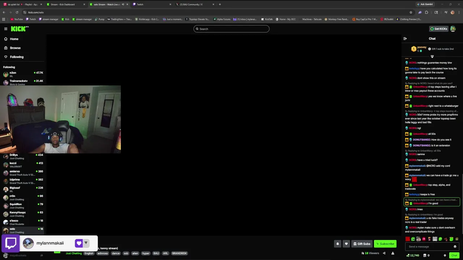Reload the page in browser toolbar
463x260 pixels.
click(17, 12)
